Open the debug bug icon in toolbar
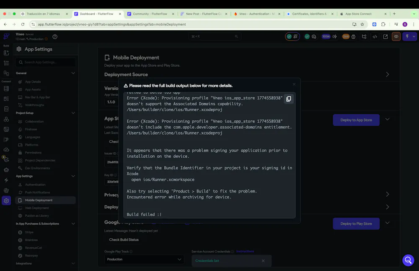This screenshot has height=271, width=419. click(x=353, y=36)
